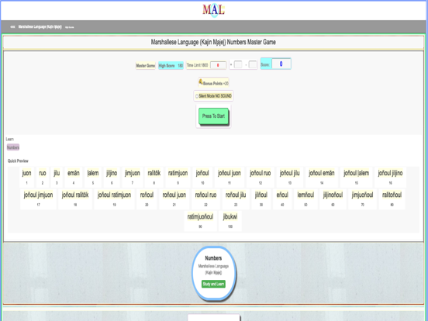Viewport: 428px width, 321px height.
Task: Click the Quick Preview heading
Action: (x=18, y=160)
